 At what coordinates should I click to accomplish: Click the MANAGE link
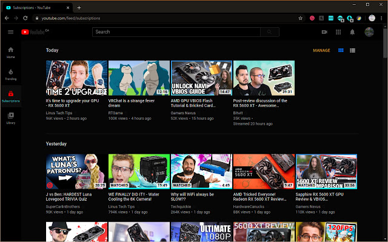(x=321, y=50)
